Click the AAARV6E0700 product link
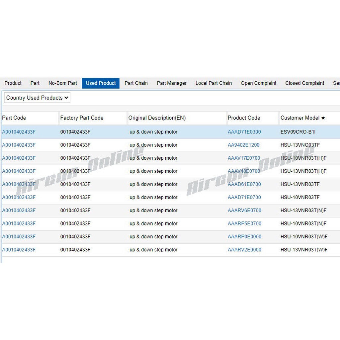The height and width of the screenshot is (340, 340). tap(244, 211)
